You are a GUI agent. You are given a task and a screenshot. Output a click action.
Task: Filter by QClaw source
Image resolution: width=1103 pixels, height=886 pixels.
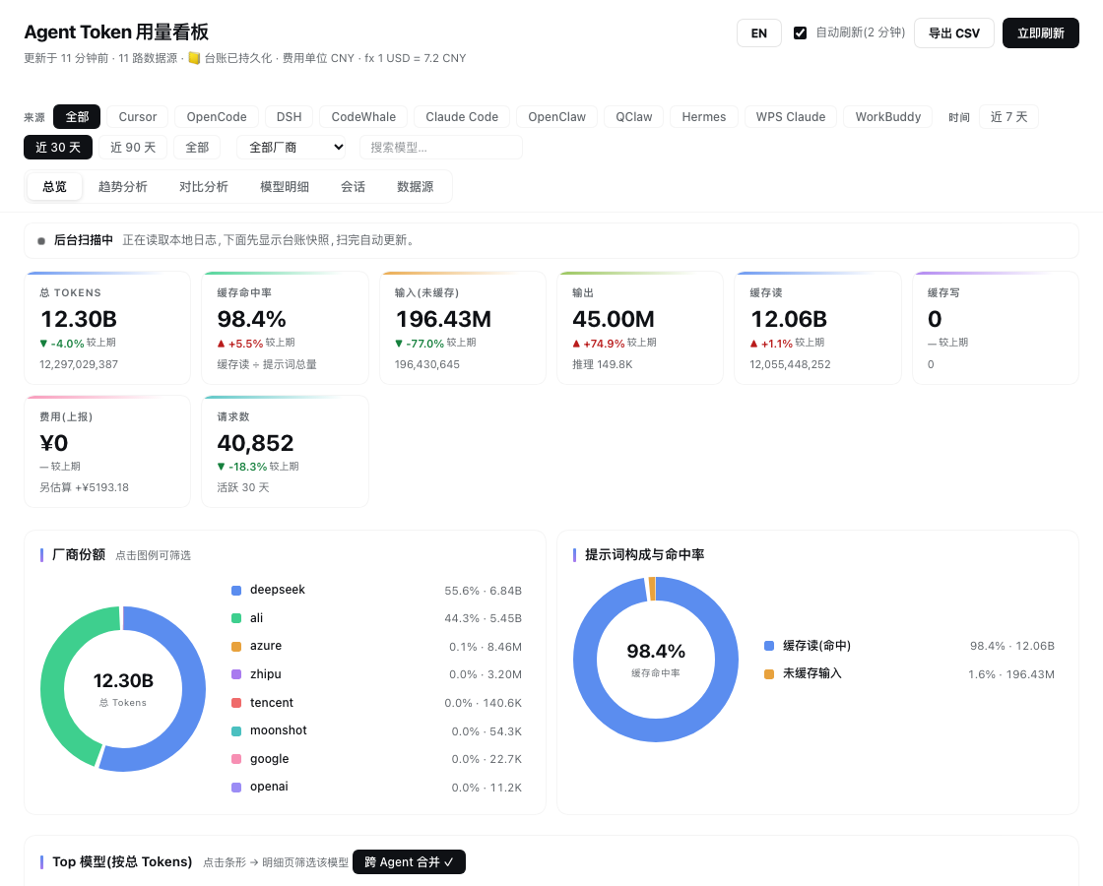(x=634, y=117)
